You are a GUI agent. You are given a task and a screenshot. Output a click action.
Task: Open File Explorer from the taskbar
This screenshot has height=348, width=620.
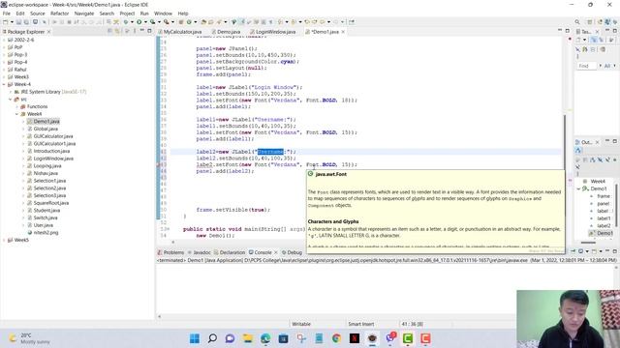coord(248,338)
